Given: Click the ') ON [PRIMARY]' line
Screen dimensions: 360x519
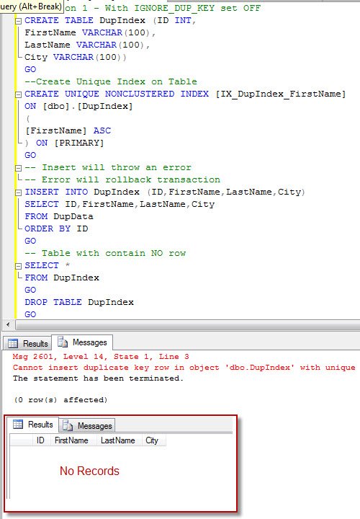Looking at the screenshot, I should tap(65, 143).
